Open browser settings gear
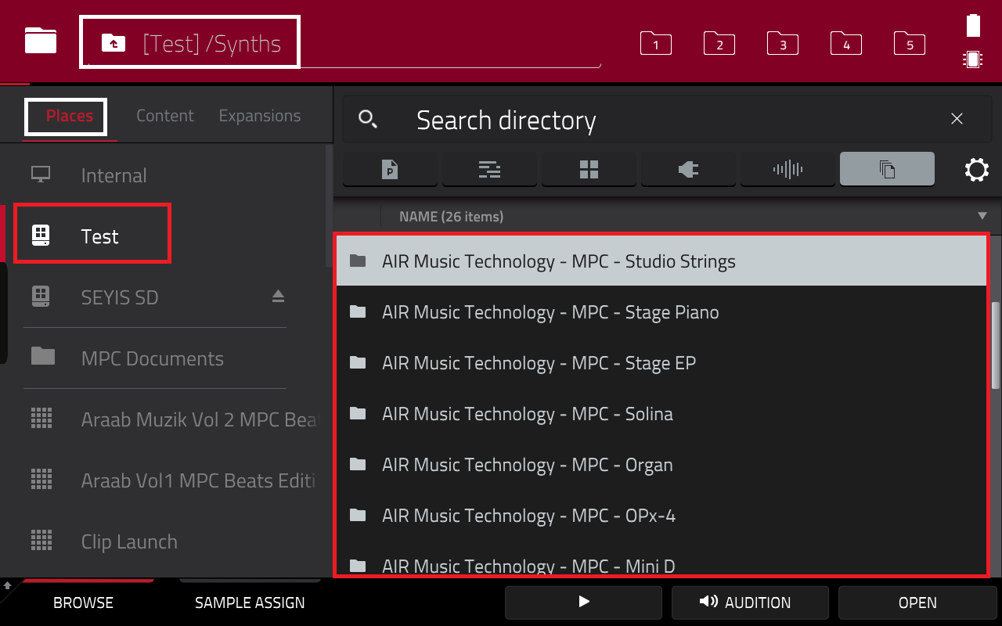The width and height of the screenshot is (1002, 626). click(x=977, y=170)
